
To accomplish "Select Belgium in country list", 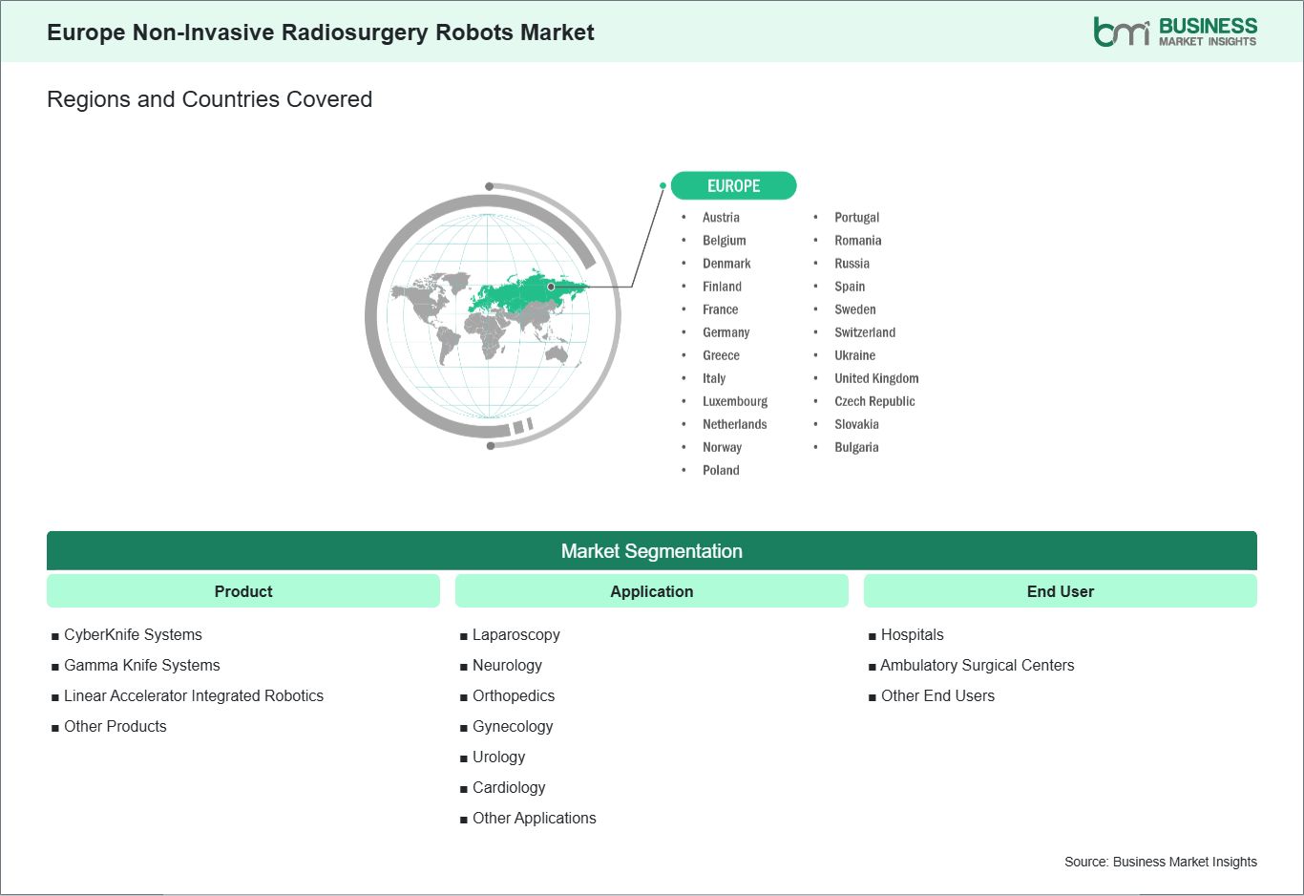I will coord(725,241).
